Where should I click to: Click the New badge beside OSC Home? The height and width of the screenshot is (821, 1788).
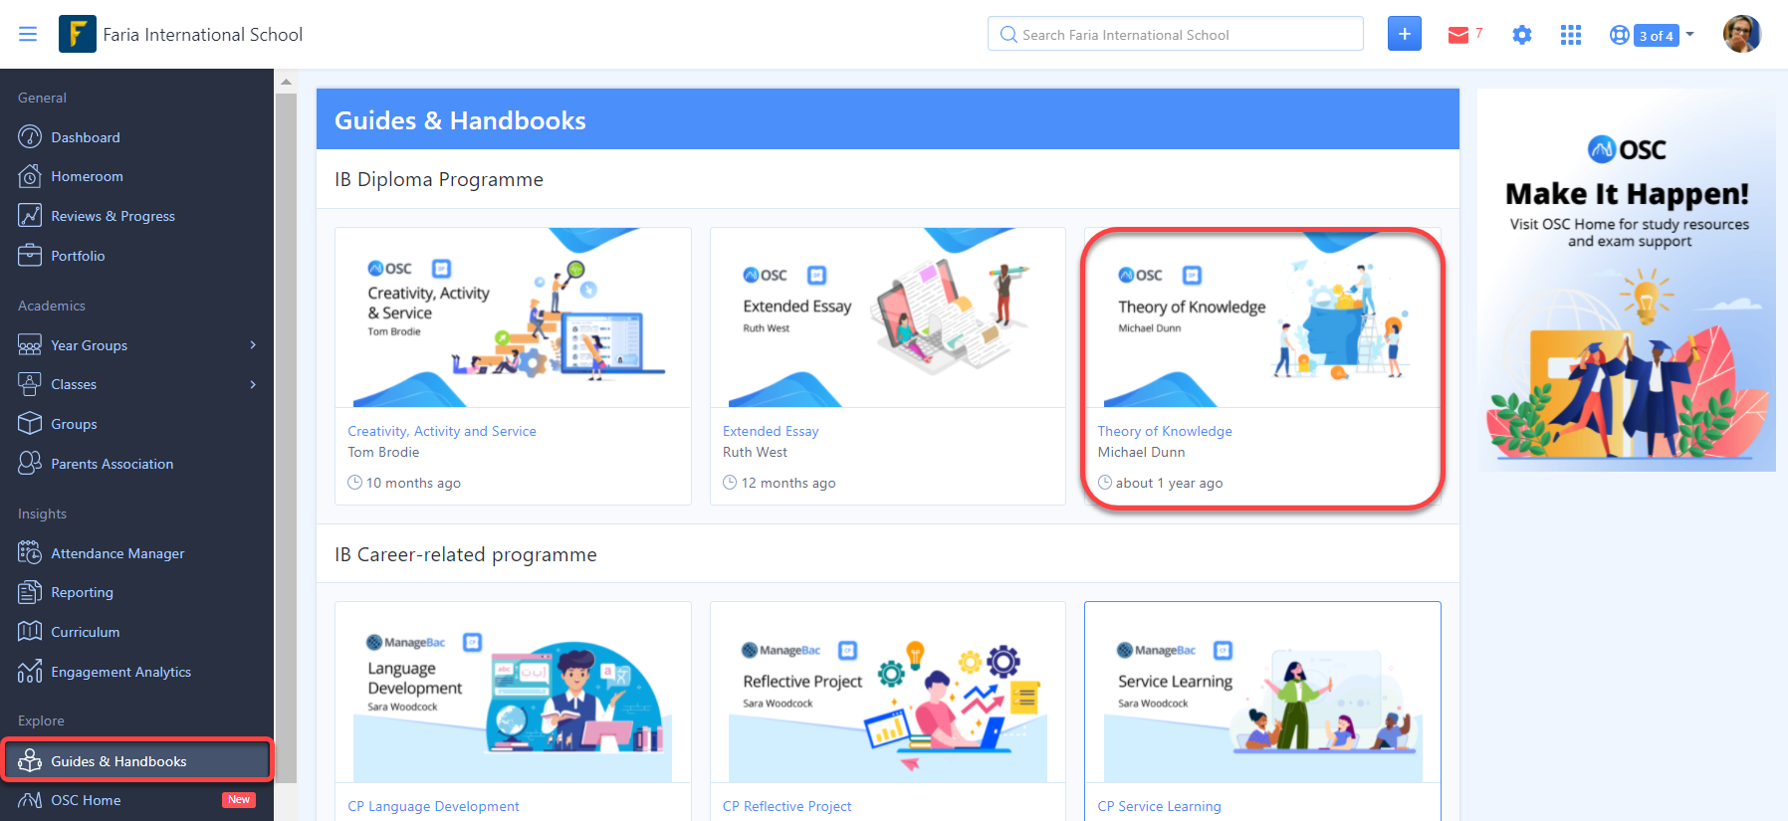point(239,800)
